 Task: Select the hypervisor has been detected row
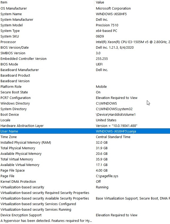pos(85,221)
